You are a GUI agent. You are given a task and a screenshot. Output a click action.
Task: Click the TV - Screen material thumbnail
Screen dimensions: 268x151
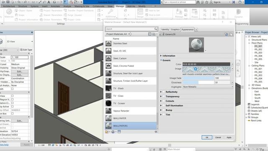108,103
